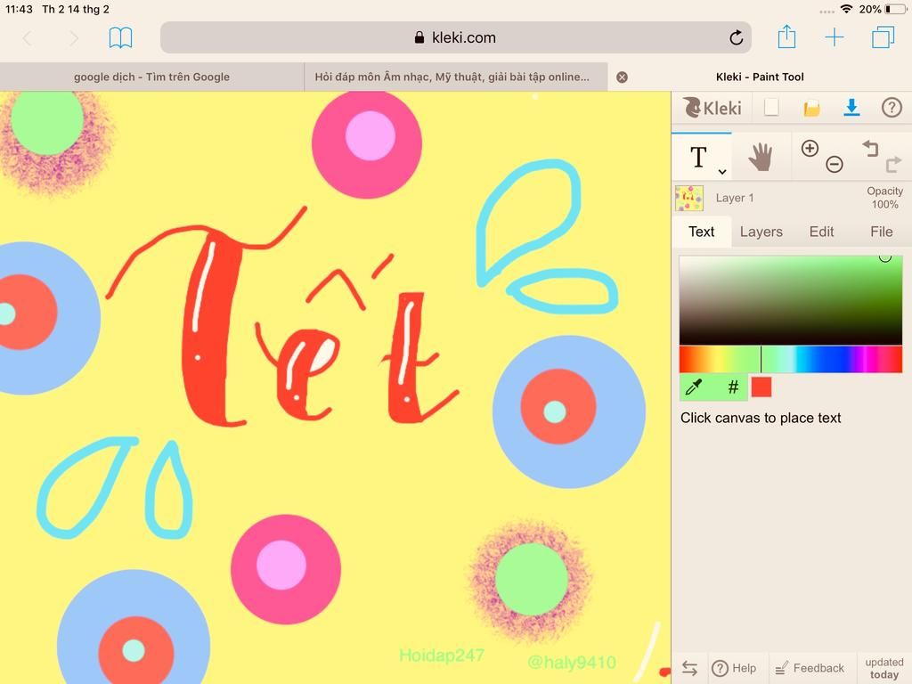Show all Safari tabs overview
912x684 pixels.
click(x=883, y=37)
